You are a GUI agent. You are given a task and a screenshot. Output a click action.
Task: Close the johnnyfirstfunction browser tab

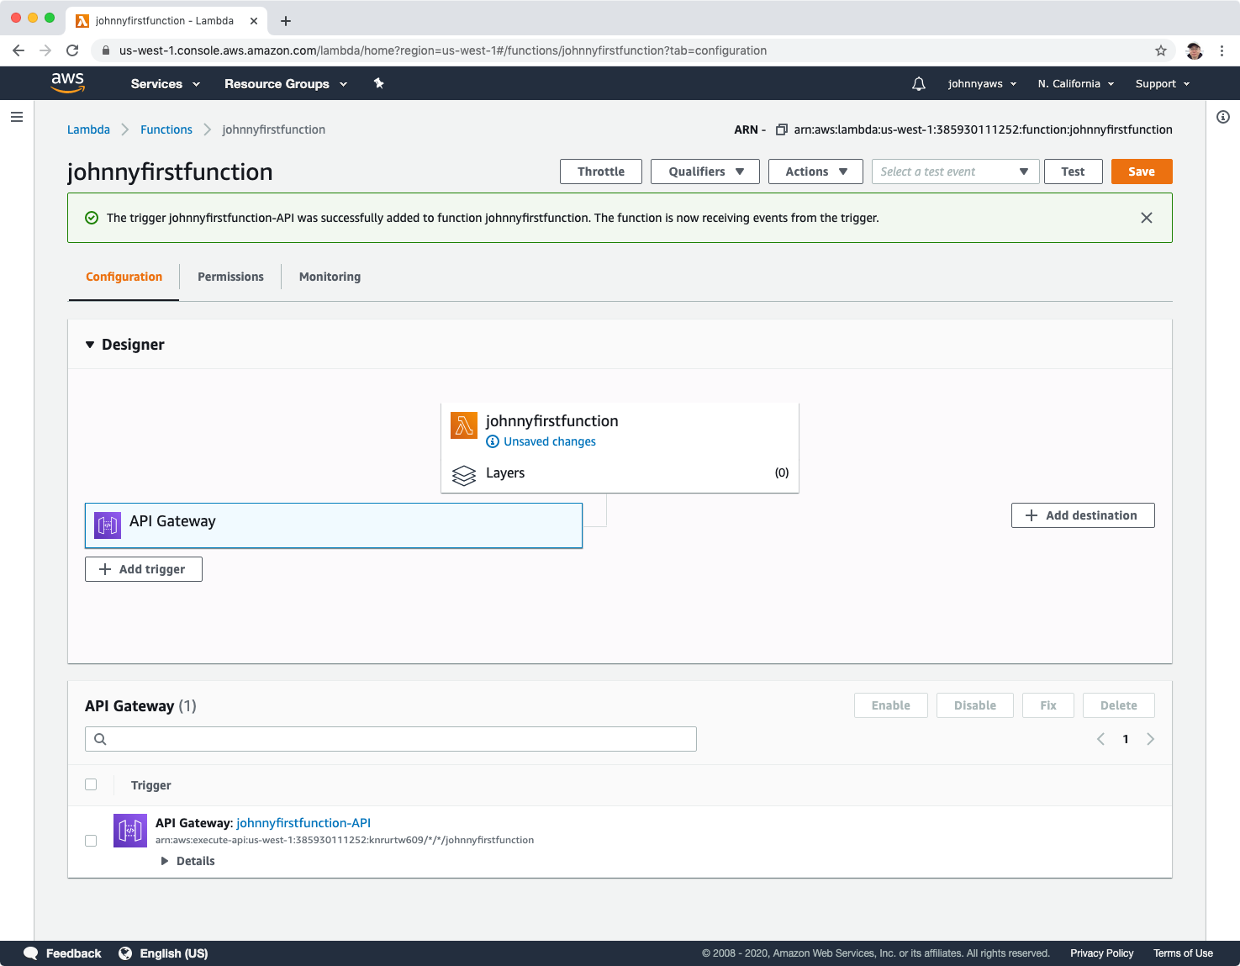coord(254,21)
